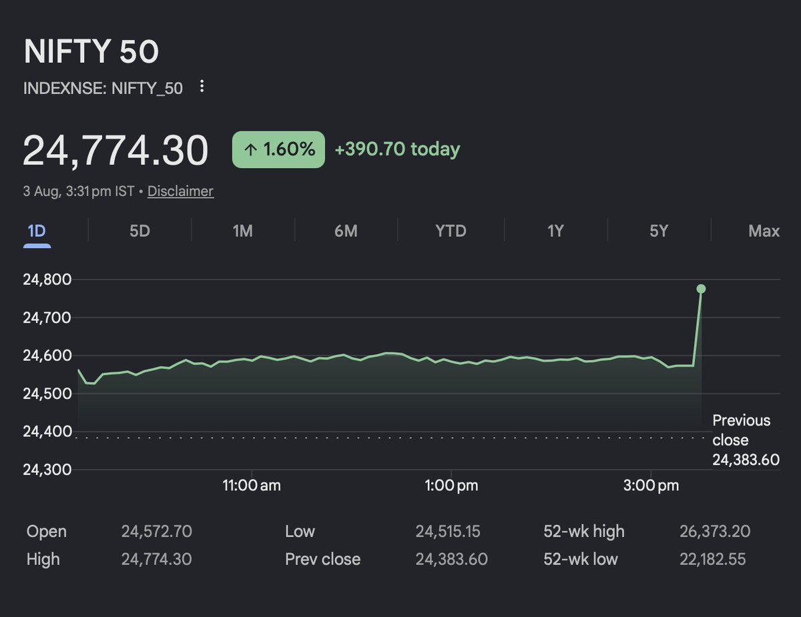Switch to the 5Y time range tab
Image resolution: width=801 pixels, height=617 pixels.
pyautogui.click(x=659, y=231)
